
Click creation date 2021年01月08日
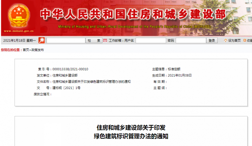180,75
